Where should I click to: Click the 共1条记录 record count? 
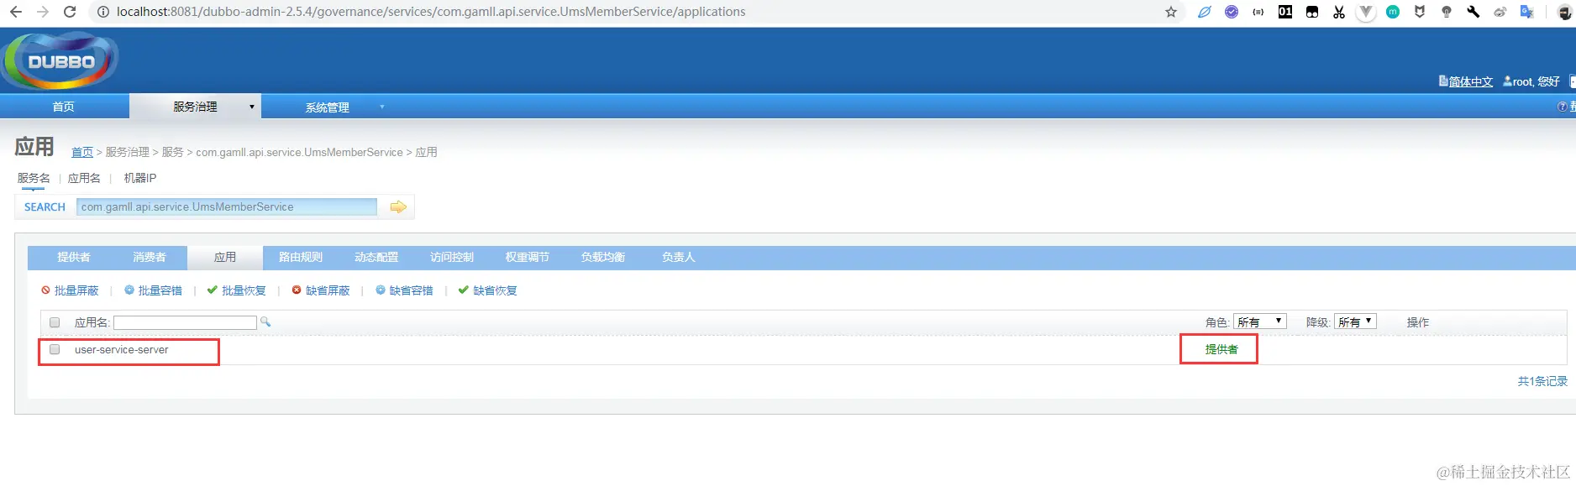1542,381
